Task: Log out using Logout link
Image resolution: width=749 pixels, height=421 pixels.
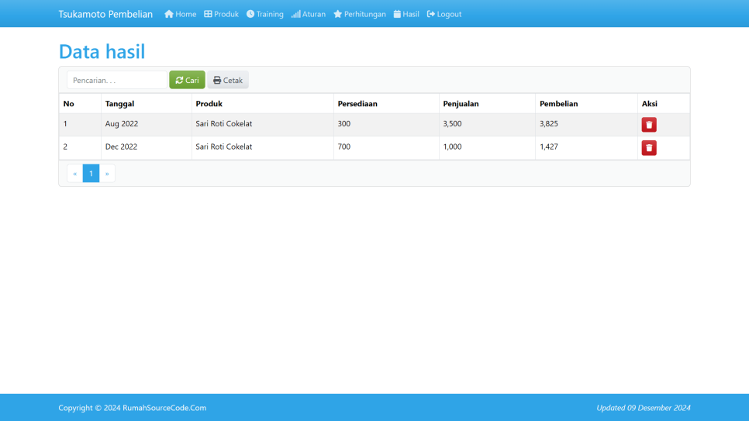Action: point(444,14)
